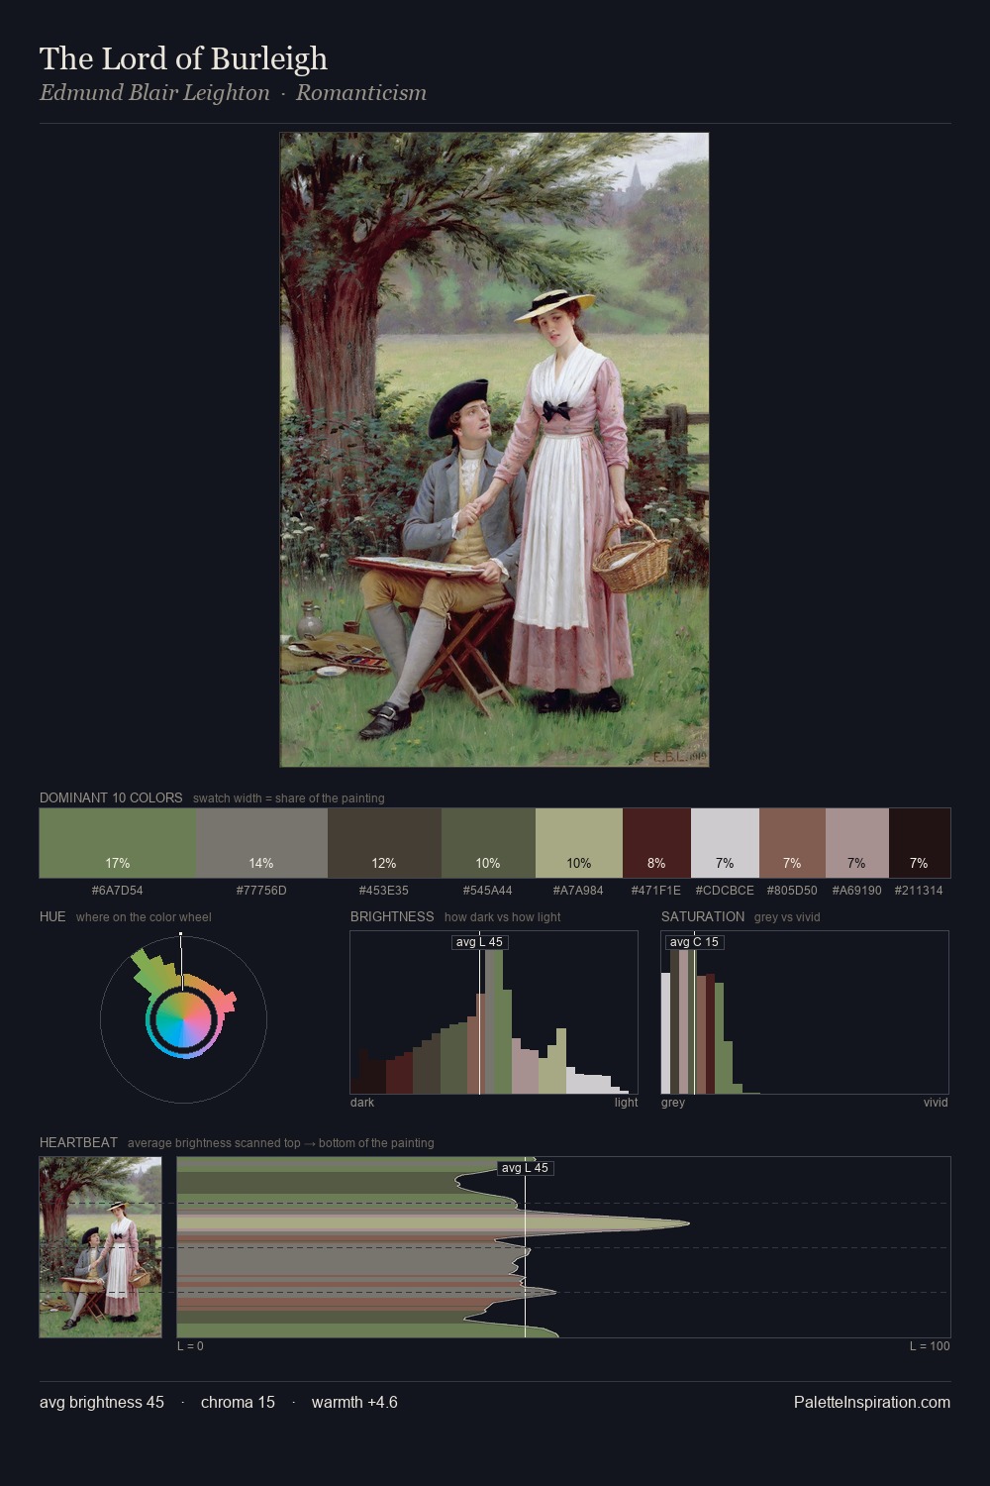Image resolution: width=990 pixels, height=1486 pixels.
Task: Click the DOMINANT 10 COLORS heading
Action: coord(111,797)
